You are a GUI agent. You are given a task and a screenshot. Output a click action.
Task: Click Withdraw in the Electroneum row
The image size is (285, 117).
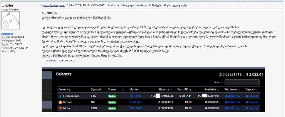pyautogui.click(x=232, y=96)
